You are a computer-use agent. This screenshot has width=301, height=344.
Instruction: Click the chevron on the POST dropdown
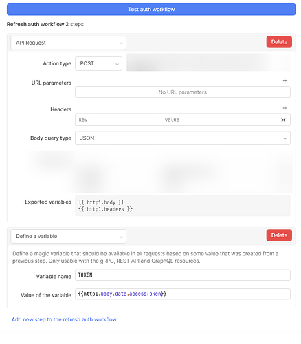click(117, 64)
